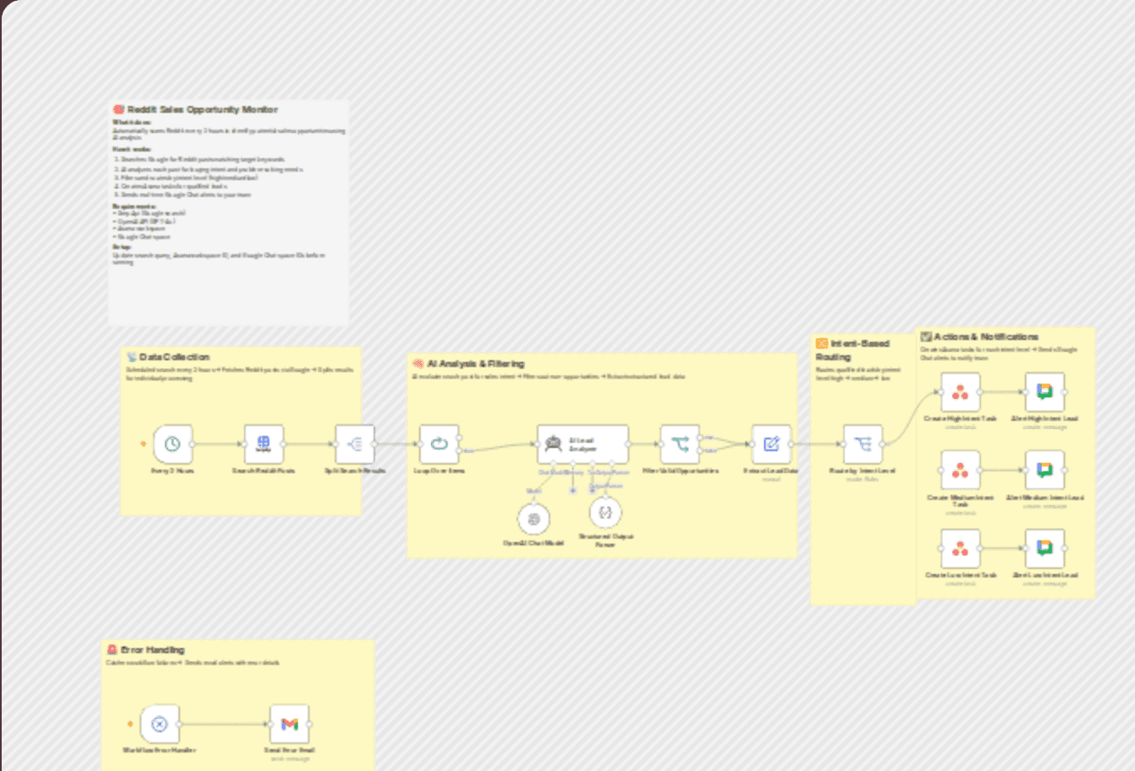Click the Filter Valid Opportunities label
Screen dimensions: 1135x771
(x=680, y=471)
